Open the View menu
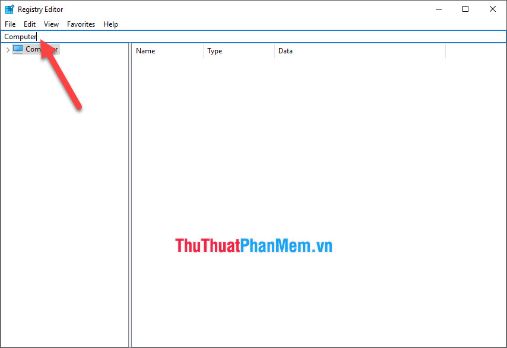Screen dimensions: 507x348 click(51, 24)
